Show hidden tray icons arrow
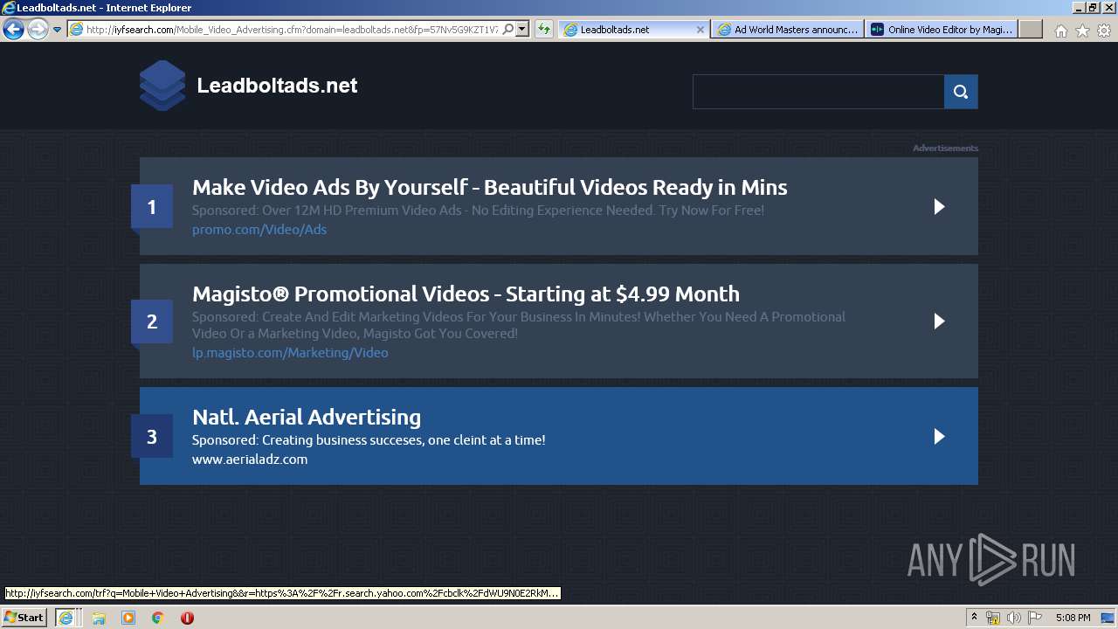The width and height of the screenshot is (1118, 629). 974,618
